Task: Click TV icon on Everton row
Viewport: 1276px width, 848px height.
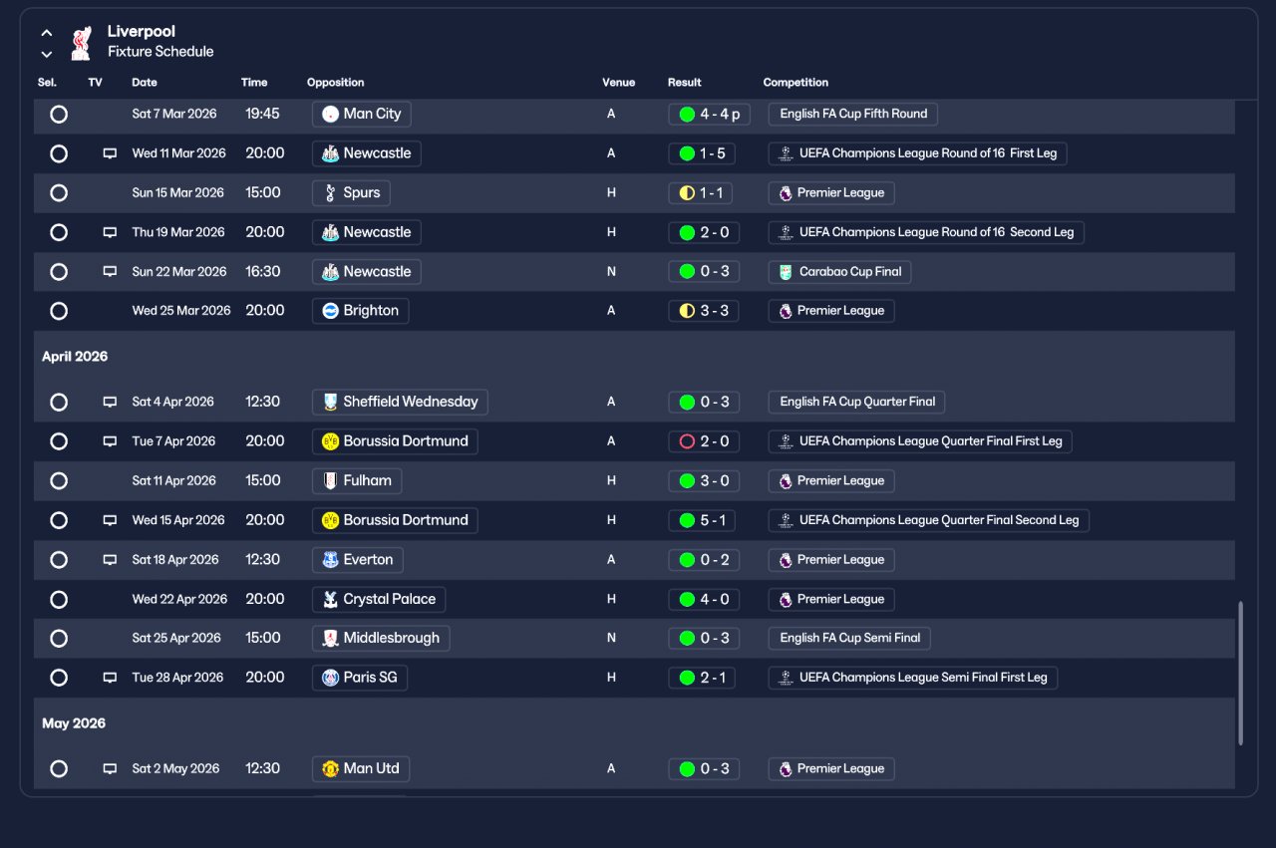Action: (110, 560)
